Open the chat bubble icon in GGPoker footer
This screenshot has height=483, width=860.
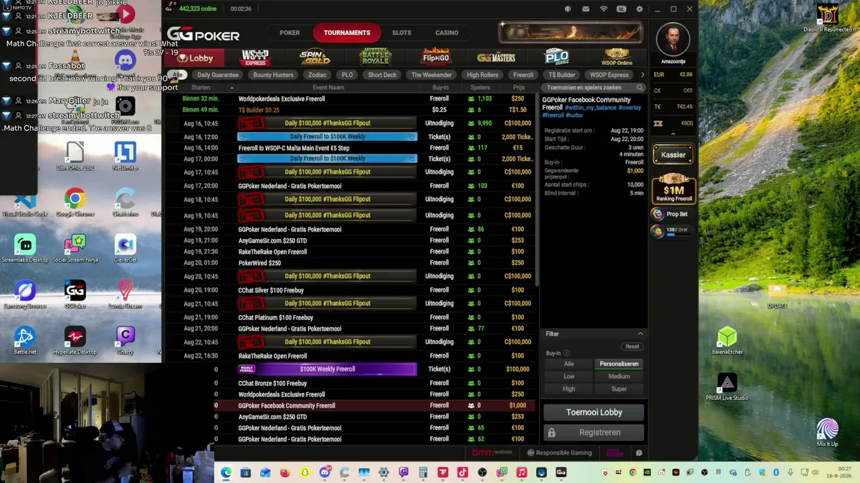pos(639,453)
